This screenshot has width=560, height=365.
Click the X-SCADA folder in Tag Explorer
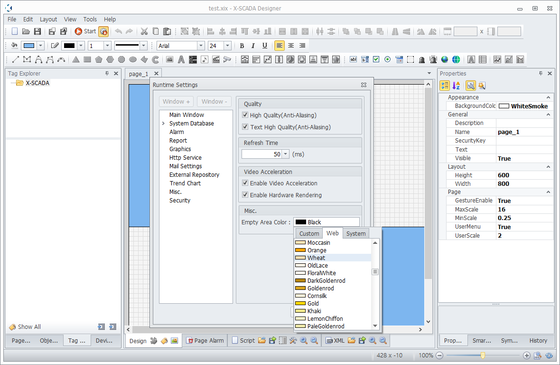33,83
